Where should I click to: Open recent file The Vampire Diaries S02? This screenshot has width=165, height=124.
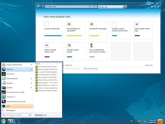click(47, 67)
